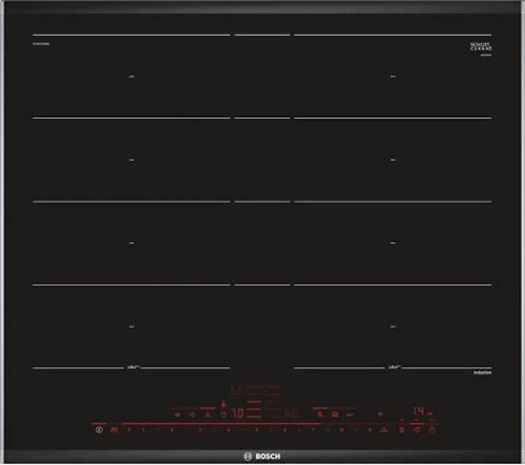Image resolution: width=525 pixels, height=465 pixels.
Task: Tap the kitchen timer clock icon at far right
Action: click(x=432, y=430)
